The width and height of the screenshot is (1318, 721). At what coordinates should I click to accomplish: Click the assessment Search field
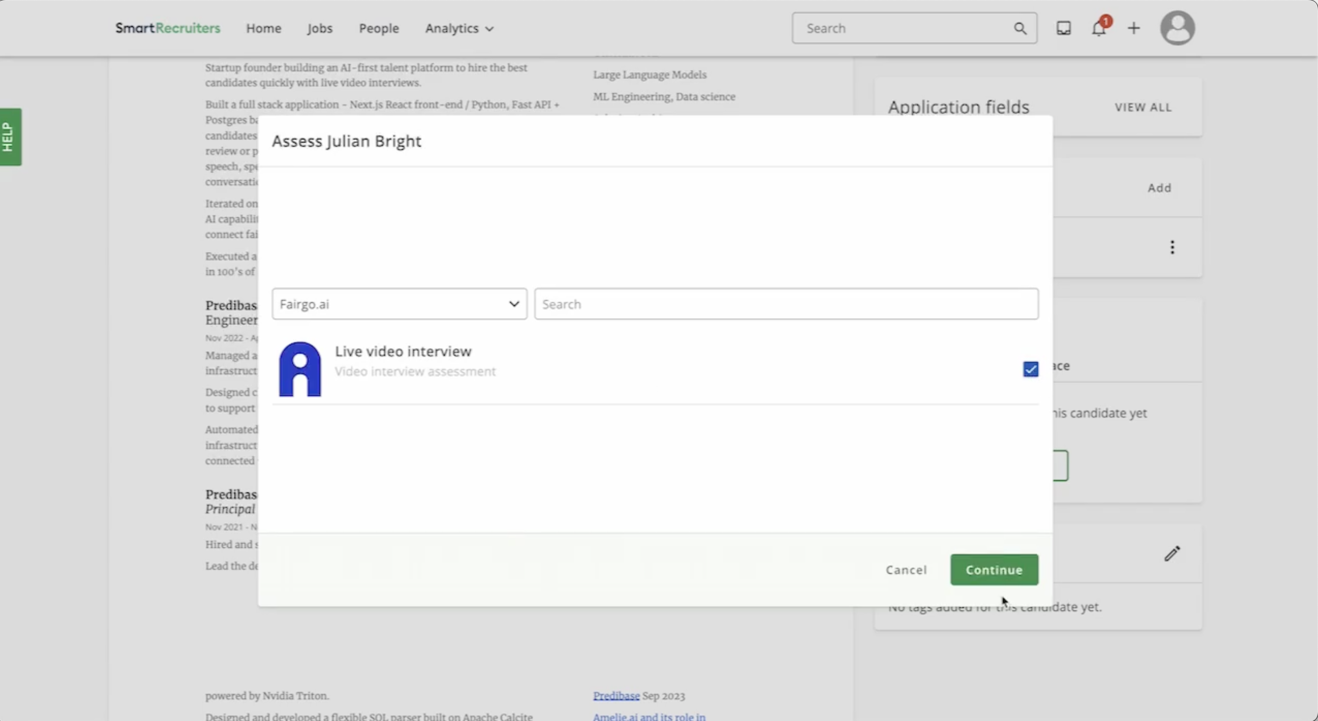[786, 304]
